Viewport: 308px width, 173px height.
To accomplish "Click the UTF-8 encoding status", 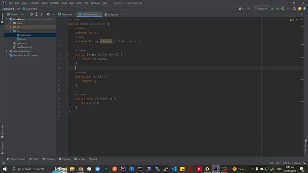I will pyautogui.click(x=286, y=163).
